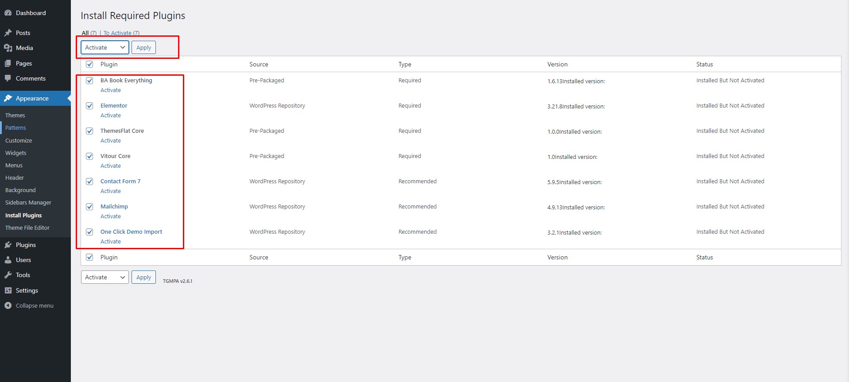Open the Themes submenu item
The image size is (849, 382).
point(15,115)
